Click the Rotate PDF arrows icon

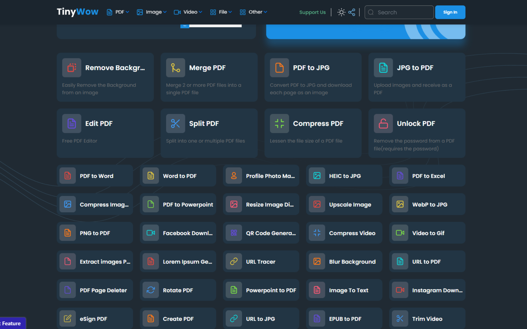click(x=151, y=290)
